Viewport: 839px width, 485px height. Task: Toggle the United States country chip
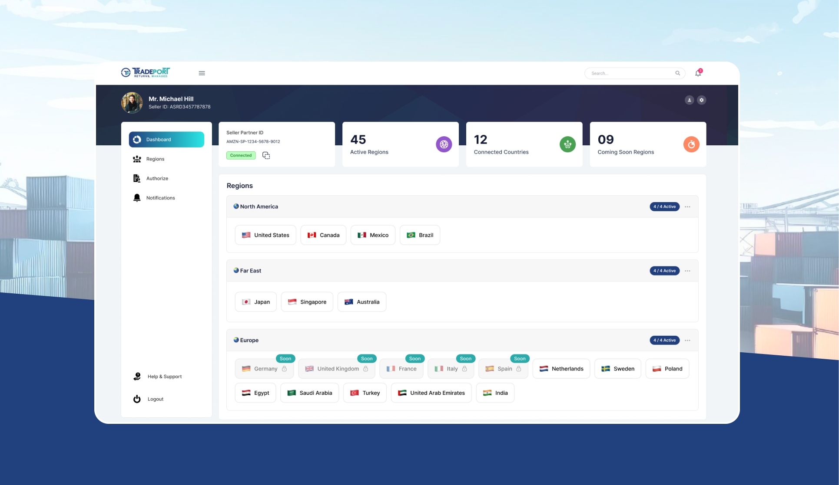coord(265,235)
